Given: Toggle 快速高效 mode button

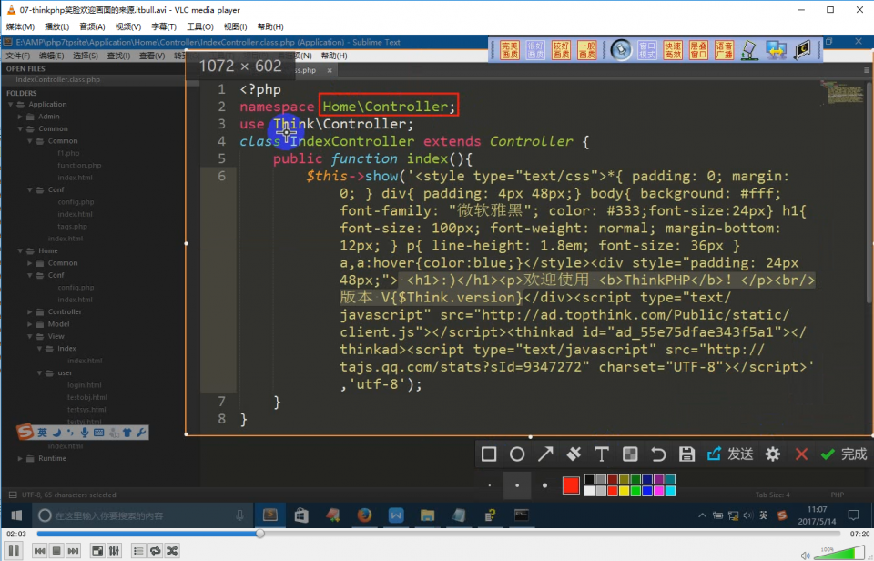Looking at the screenshot, I should coord(673,49).
